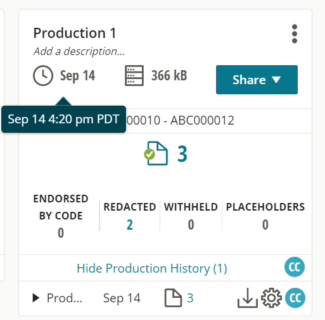
Task: Expand the Prod... history row triangle
Action: click(x=36, y=298)
